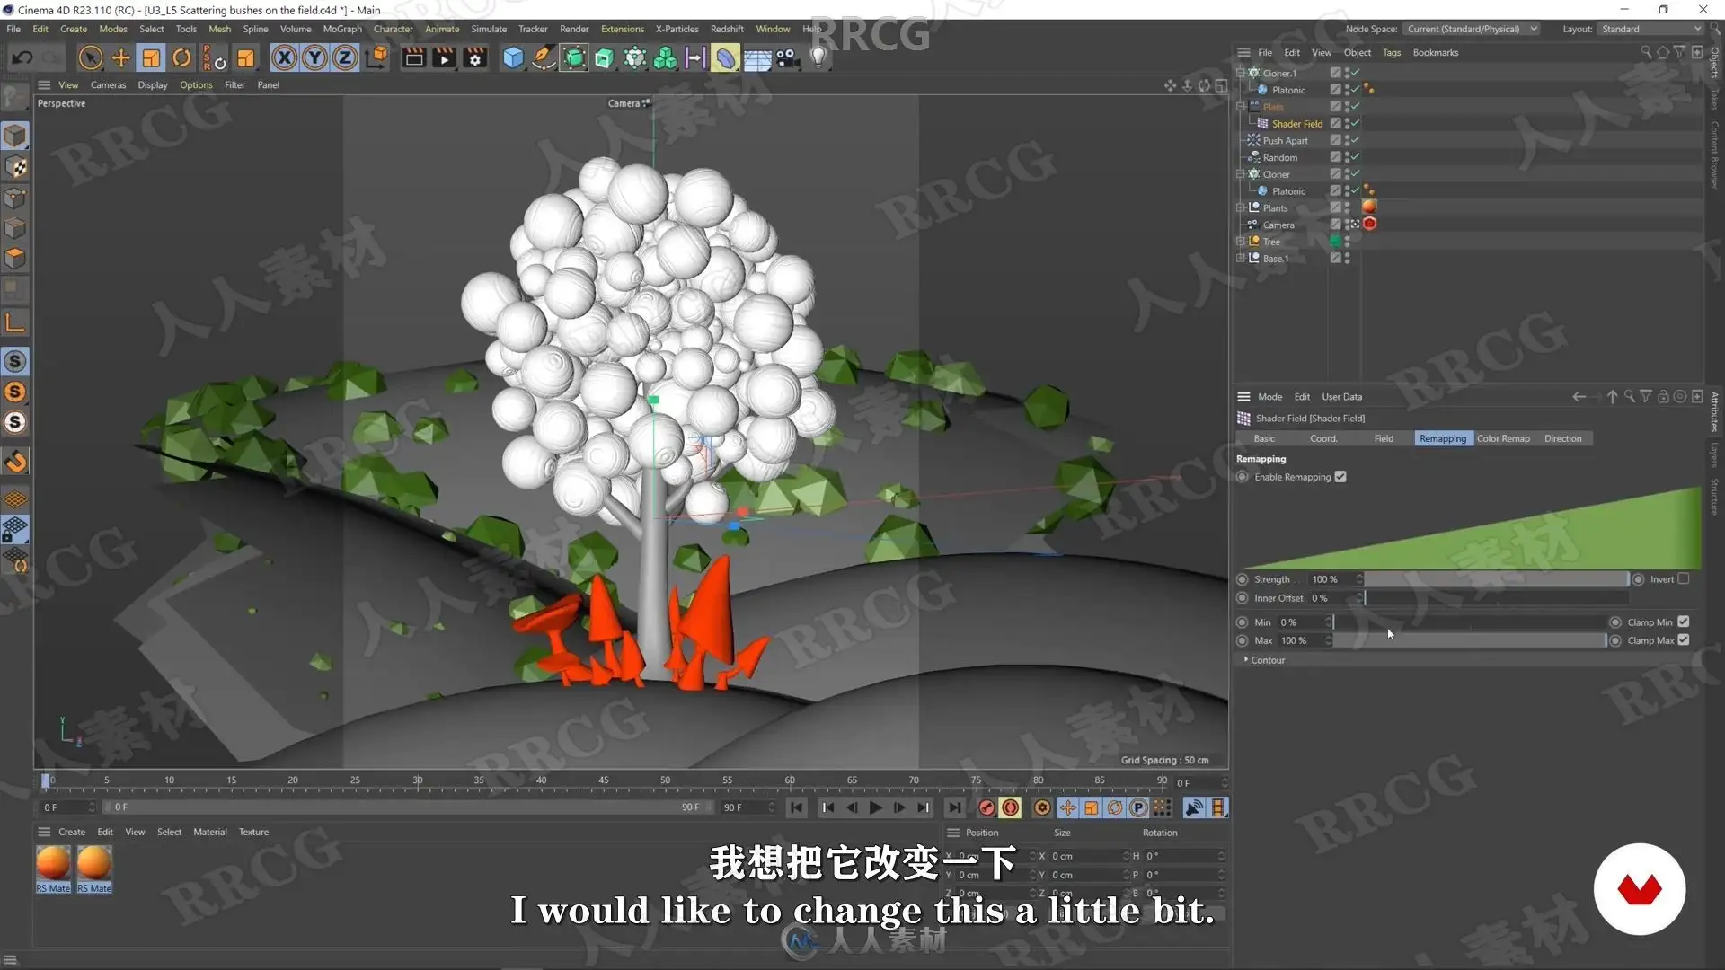Click the Record Active Objects button
Viewport: 1725px width, 970px height.
986,807
